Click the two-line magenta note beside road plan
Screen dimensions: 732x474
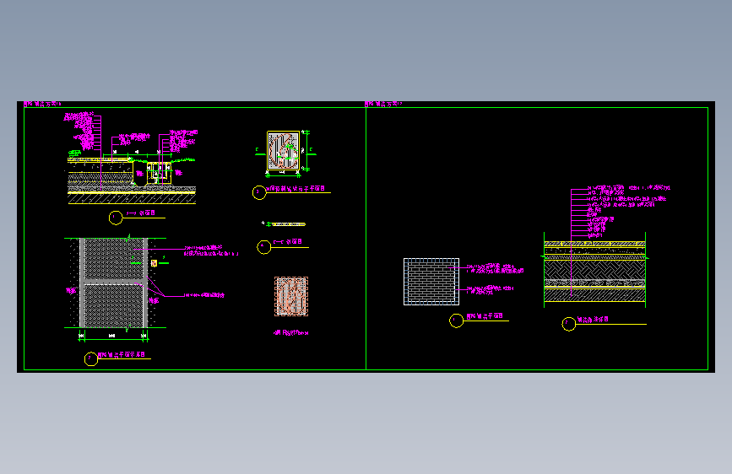(211, 251)
